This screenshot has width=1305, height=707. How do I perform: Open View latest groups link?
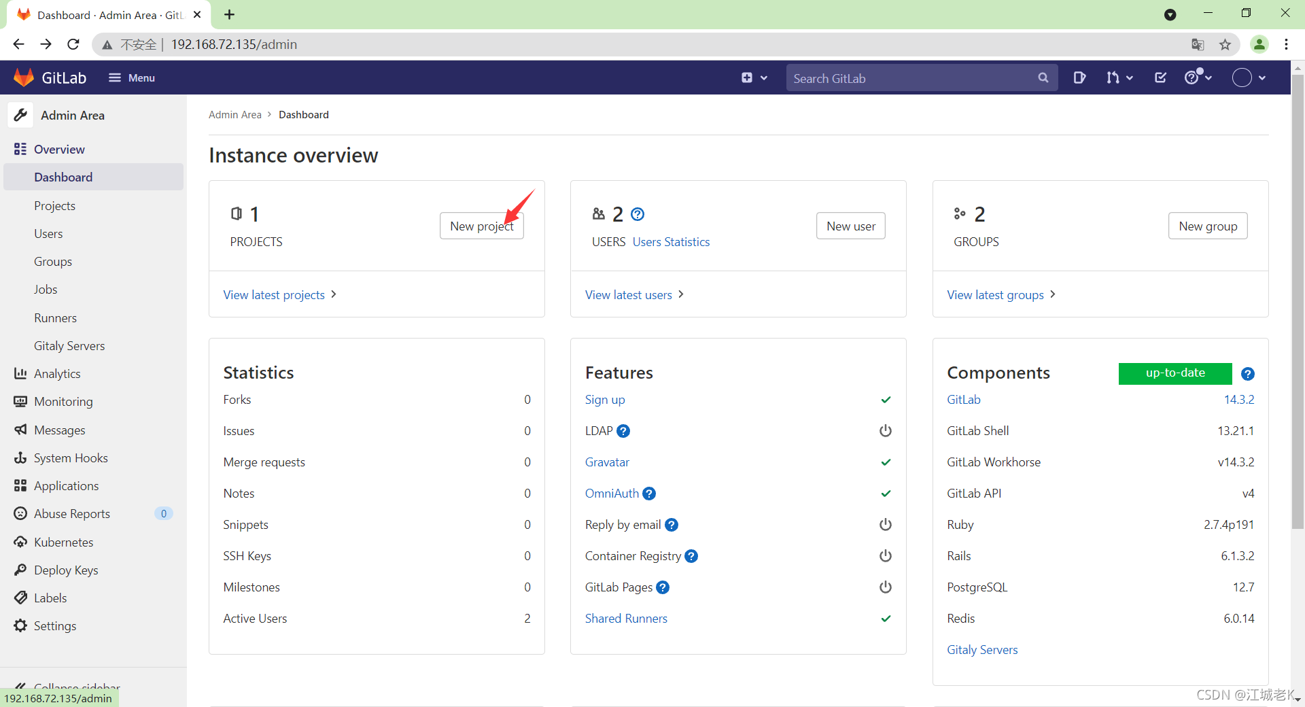[x=1001, y=294]
